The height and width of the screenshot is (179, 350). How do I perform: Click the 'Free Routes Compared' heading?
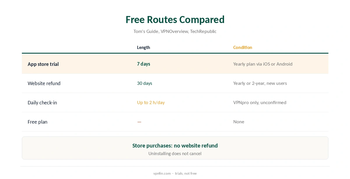pos(175,20)
